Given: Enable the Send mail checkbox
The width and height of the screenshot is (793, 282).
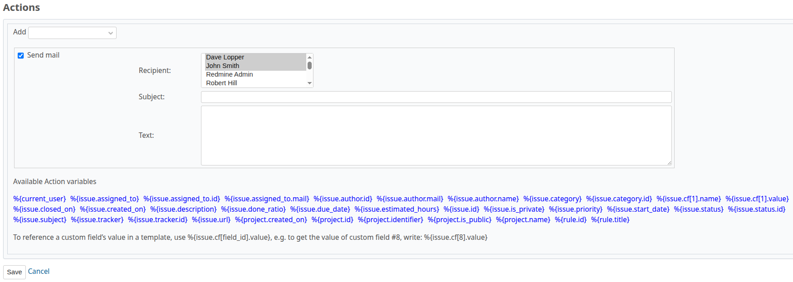Looking at the screenshot, I should 20,55.
